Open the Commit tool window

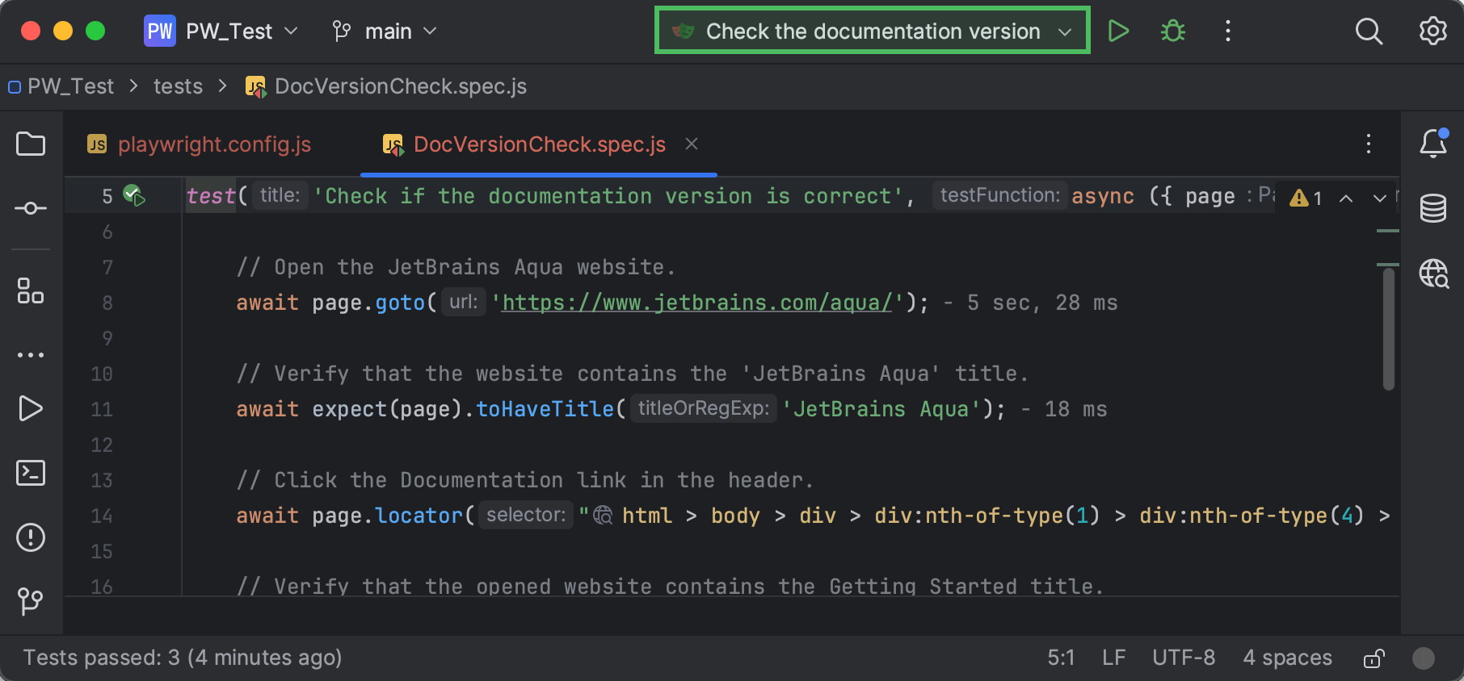(31, 208)
